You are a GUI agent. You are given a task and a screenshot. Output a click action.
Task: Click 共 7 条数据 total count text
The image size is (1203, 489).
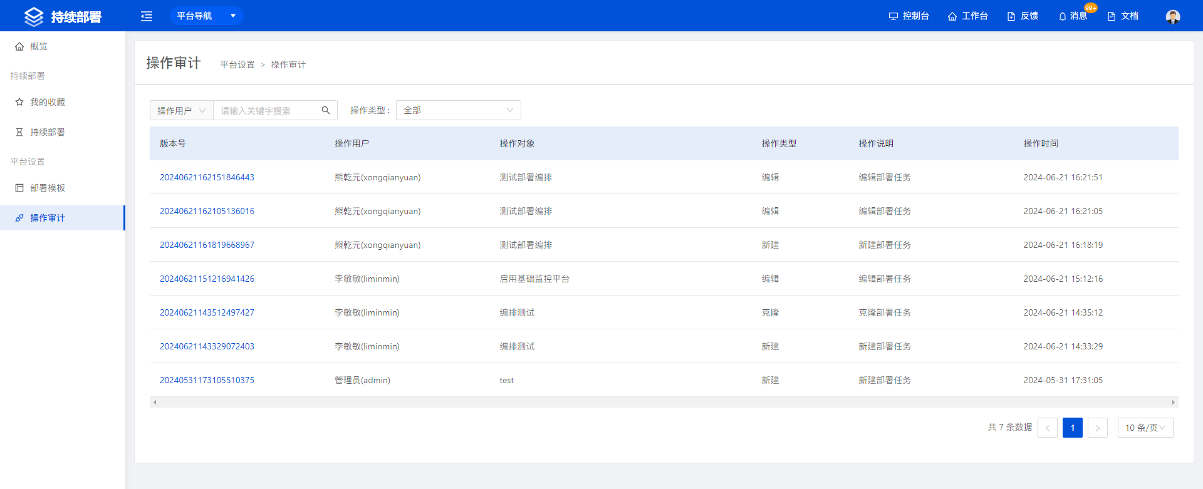point(1009,427)
